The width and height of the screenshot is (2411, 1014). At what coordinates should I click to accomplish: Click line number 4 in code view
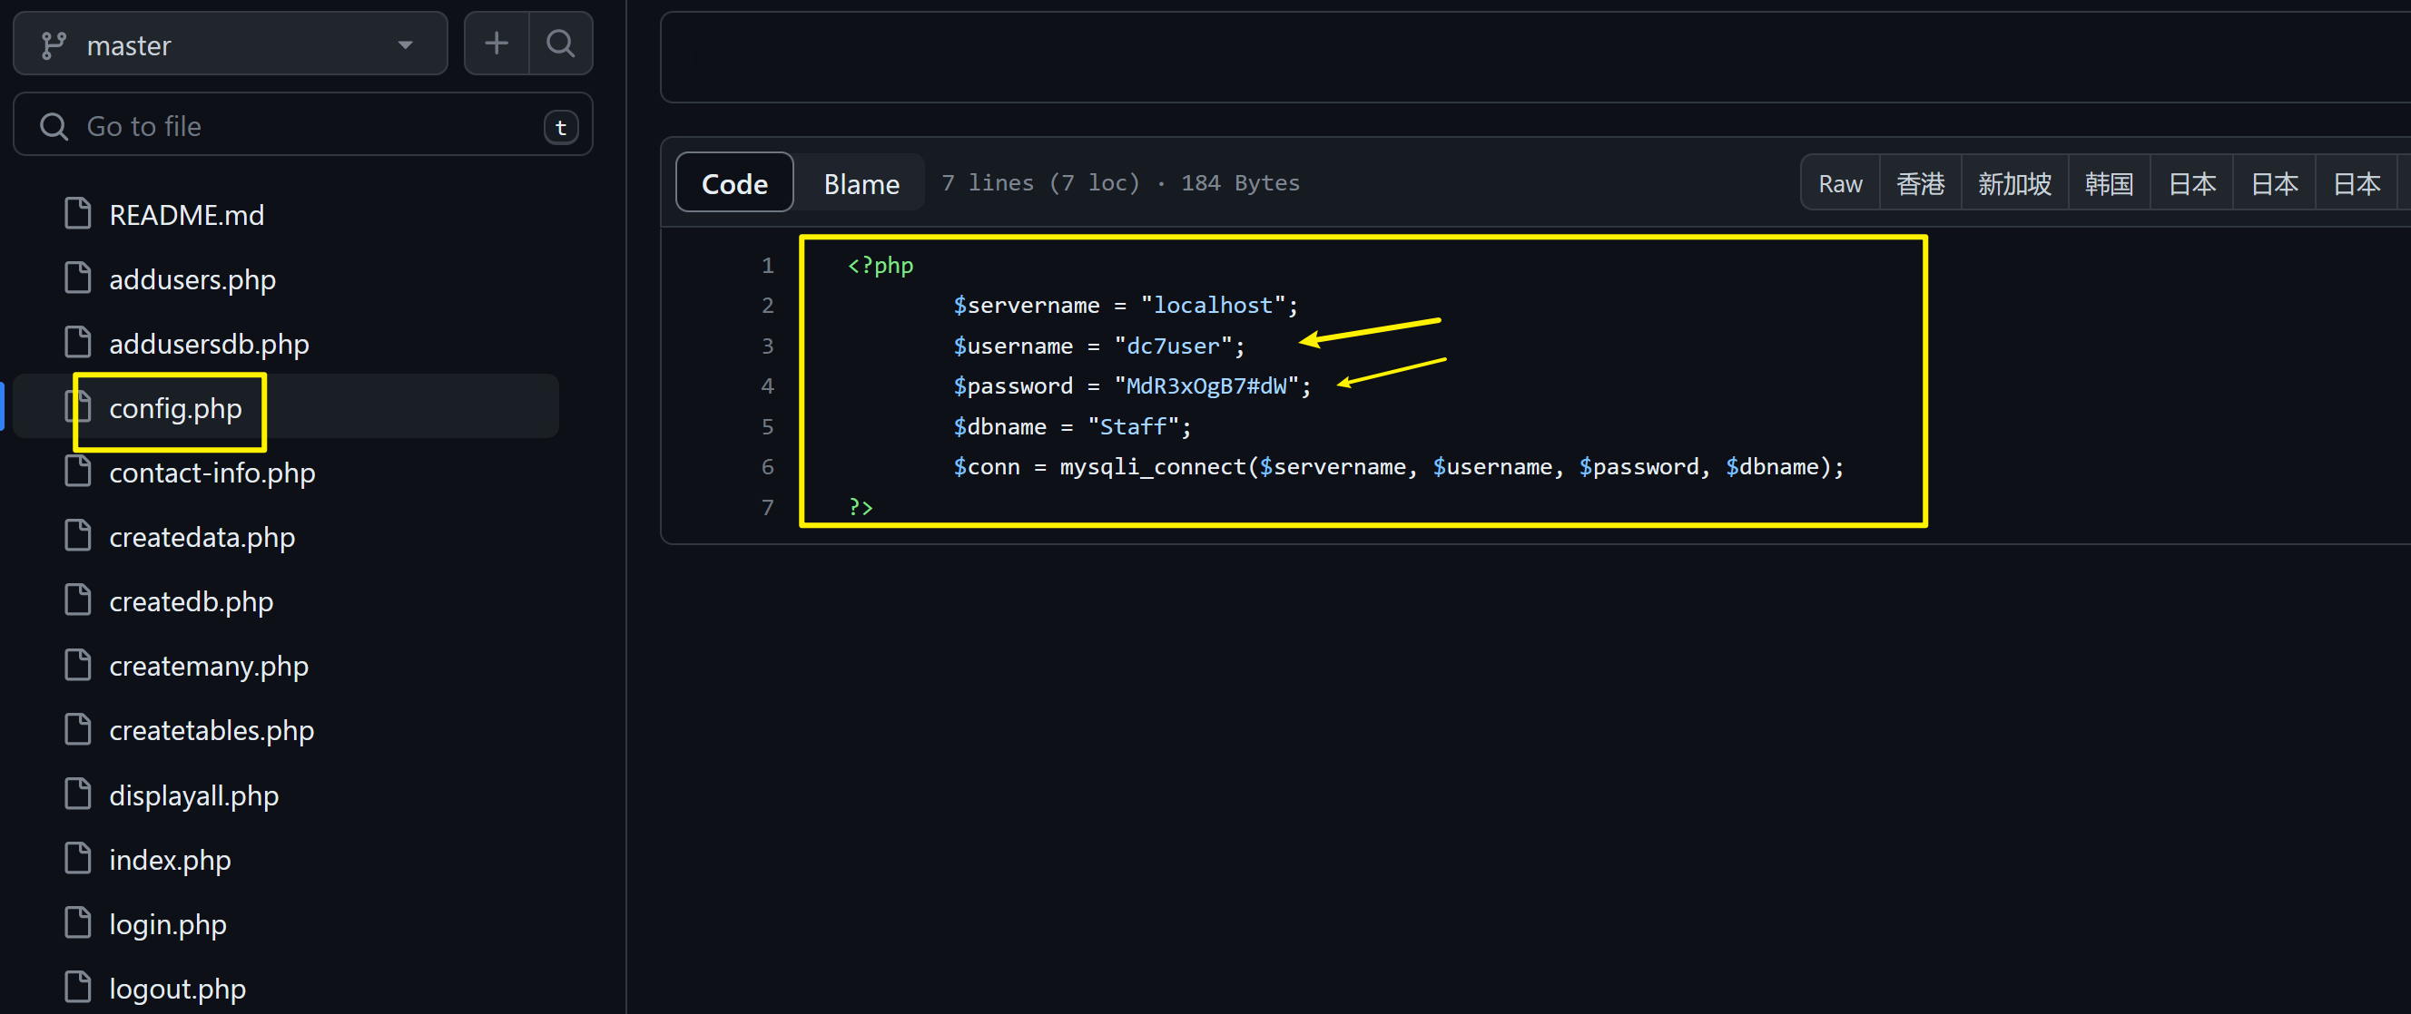[x=767, y=386]
